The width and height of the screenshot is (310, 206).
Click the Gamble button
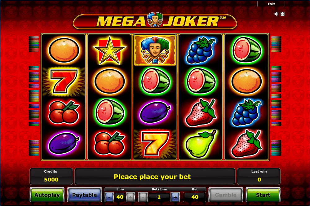(x=226, y=195)
